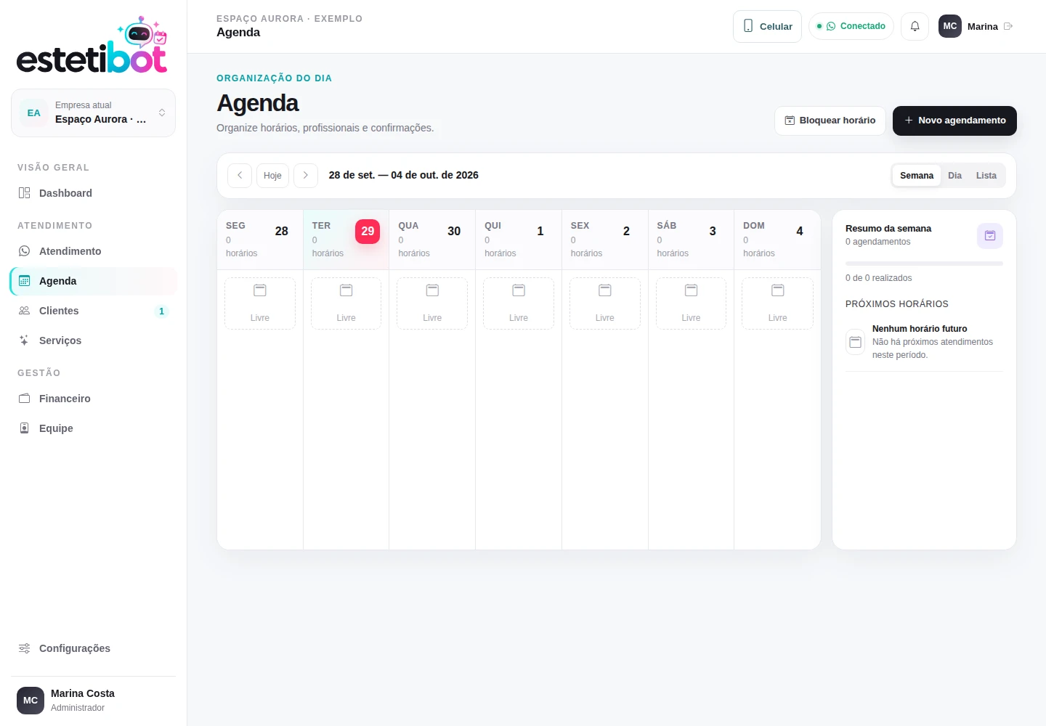1046x726 pixels.
Task: Click the weekly progress bar in Resumo
Action: pyautogui.click(x=924, y=264)
